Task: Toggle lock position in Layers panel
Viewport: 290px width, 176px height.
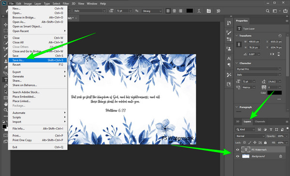Action: tap(255, 142)
